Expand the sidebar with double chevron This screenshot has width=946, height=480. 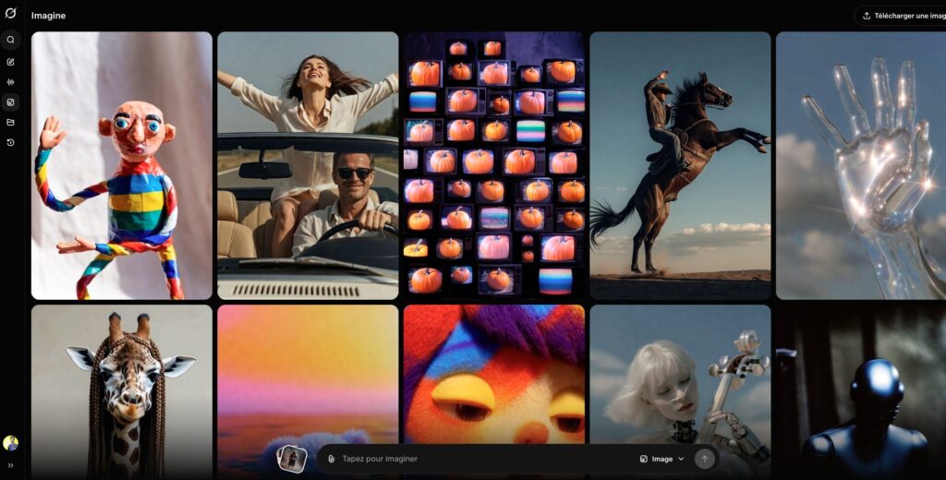11,465
